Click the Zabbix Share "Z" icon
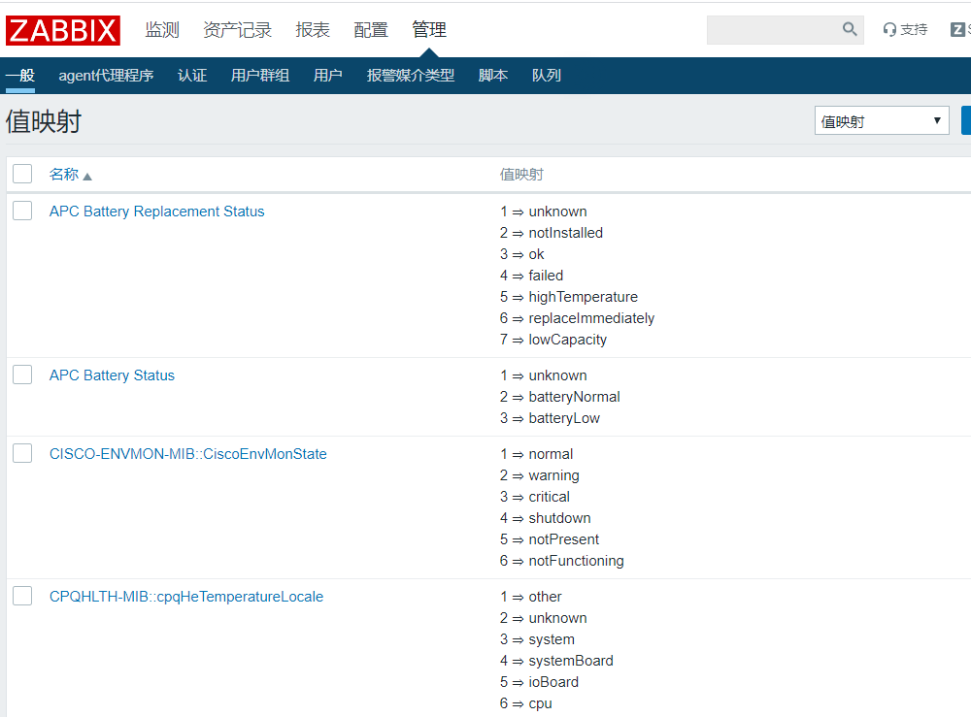Image resolution: width=971 pixels, height=717 pixels. coord(958,29)
